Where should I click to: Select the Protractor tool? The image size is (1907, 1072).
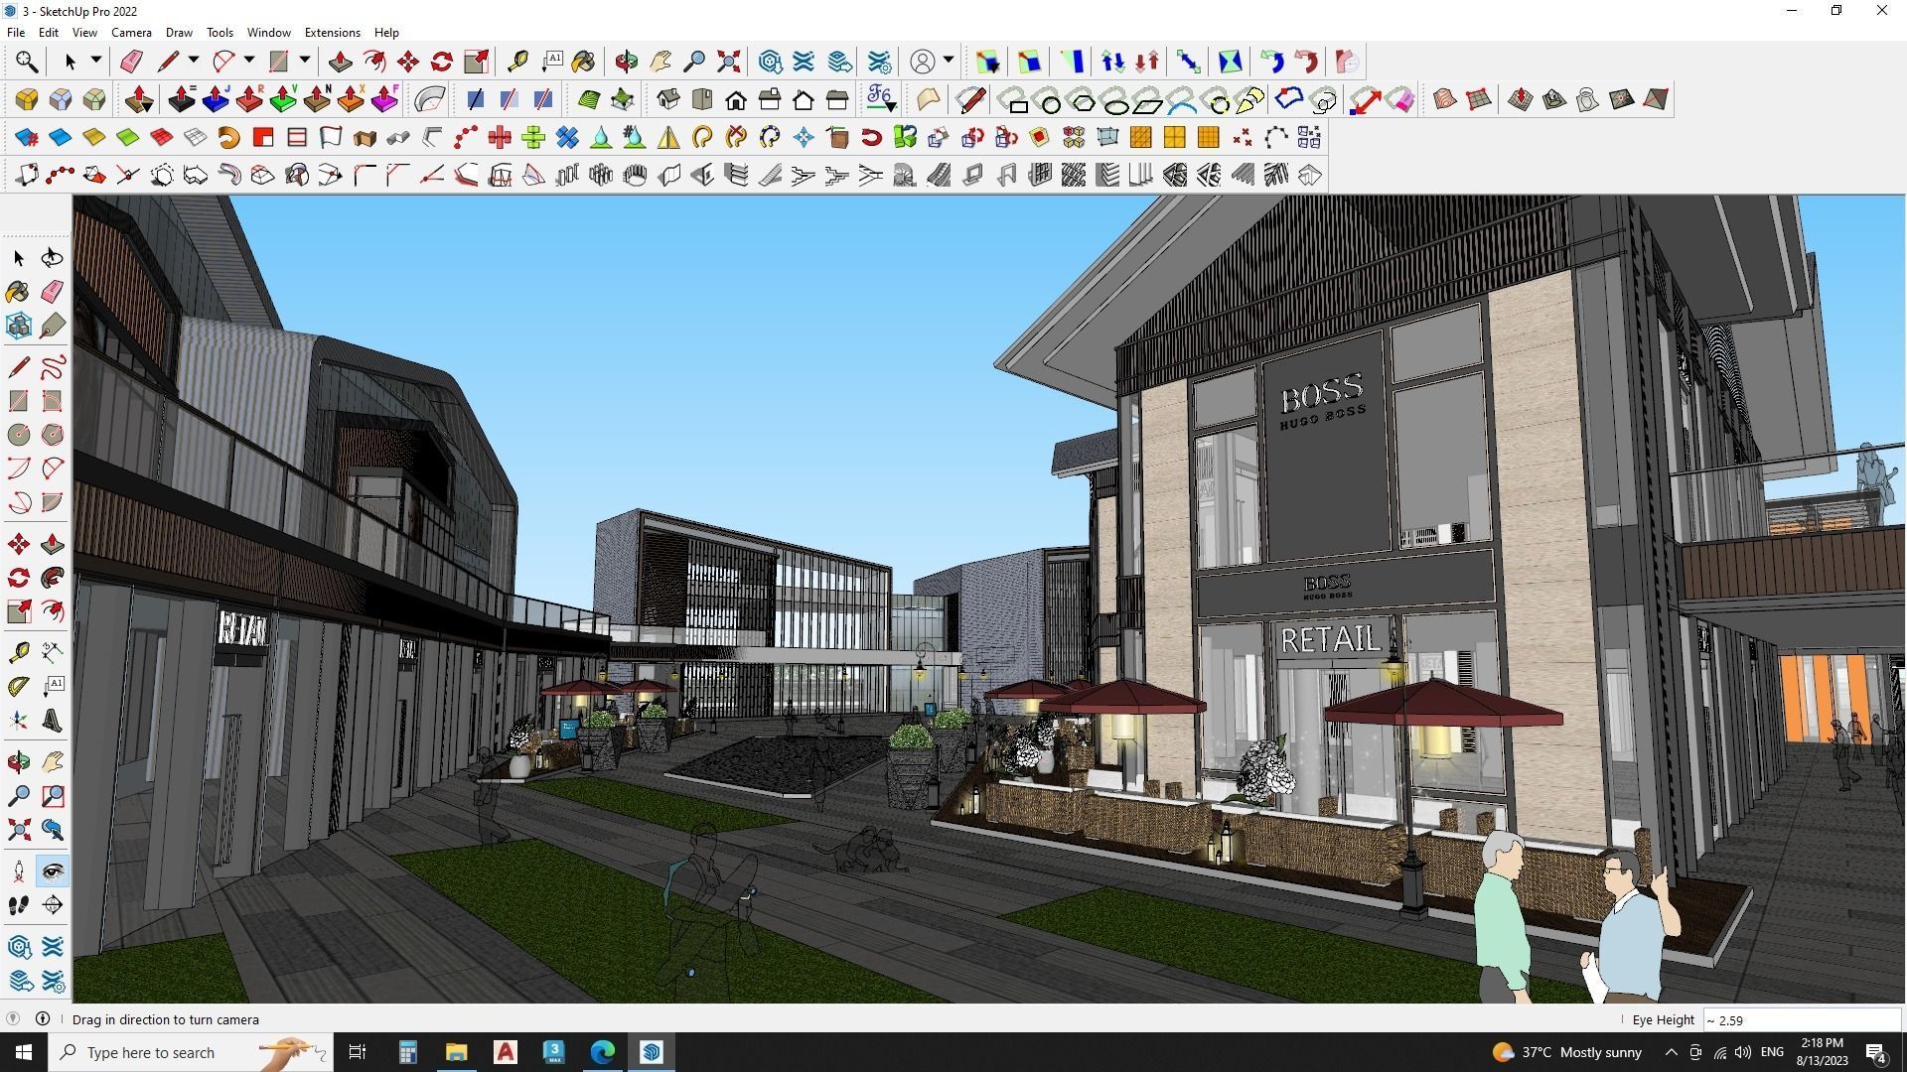[x=19, y=686]
